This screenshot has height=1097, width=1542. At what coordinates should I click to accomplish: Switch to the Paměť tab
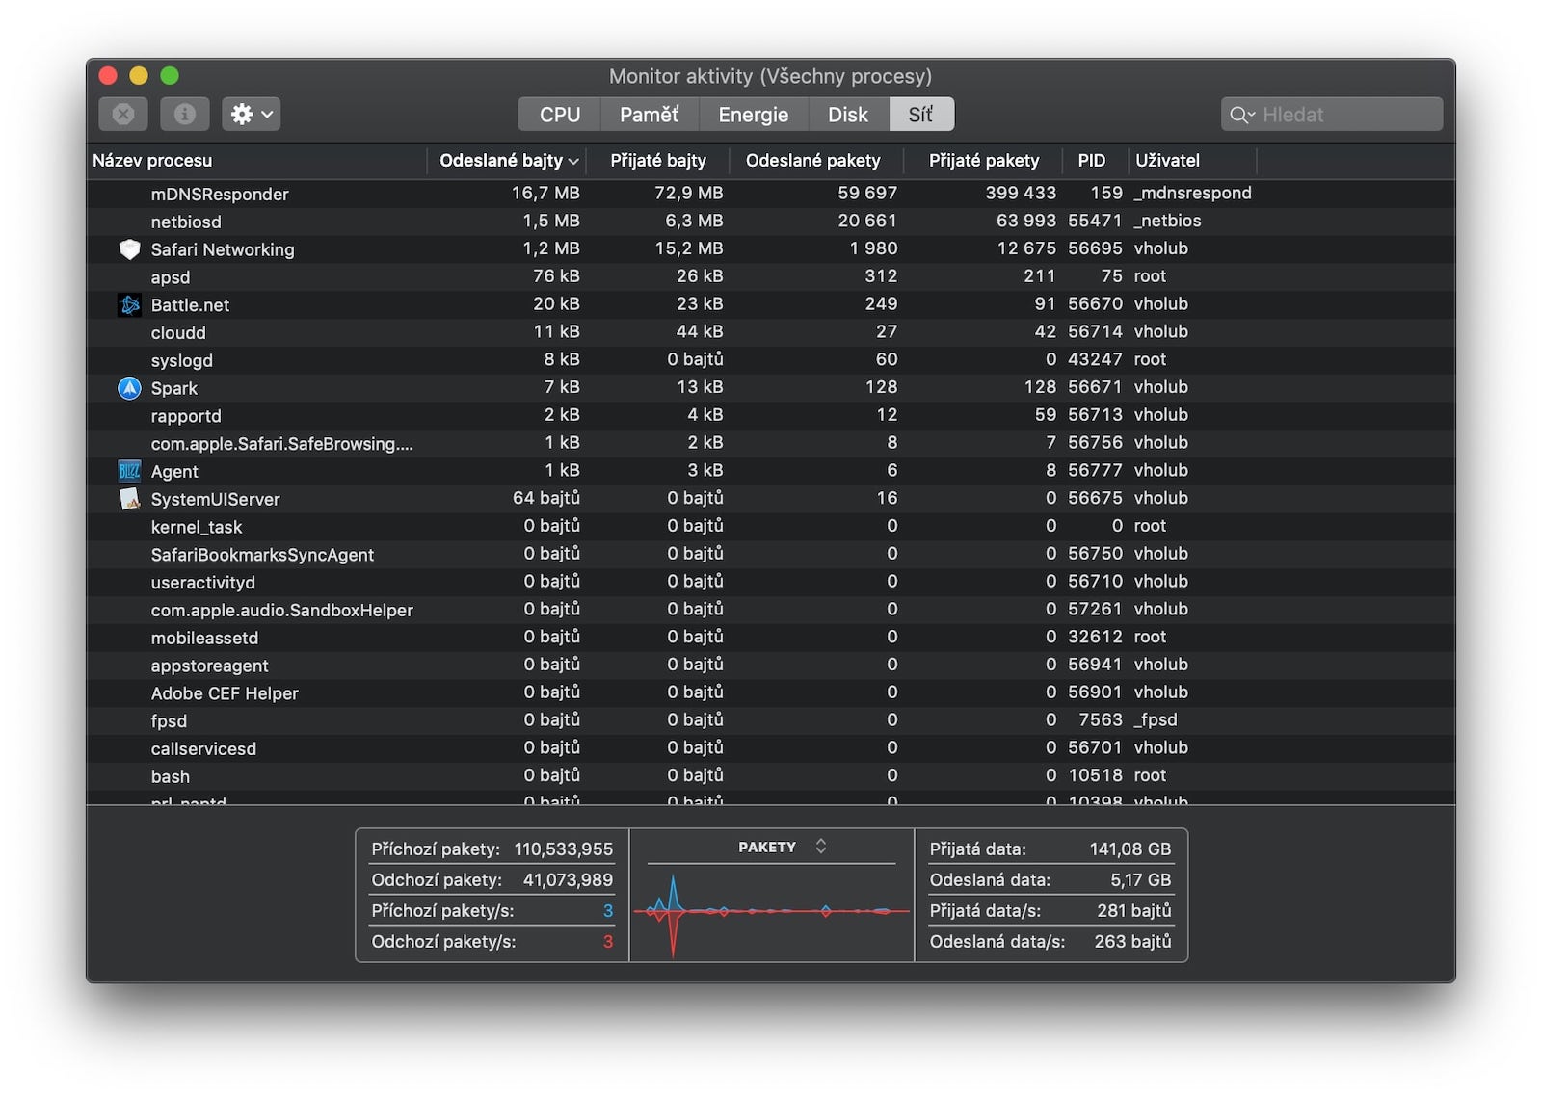point(649,115)
